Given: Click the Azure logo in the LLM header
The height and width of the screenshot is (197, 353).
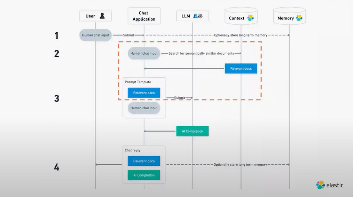Looking at the screenshot, I should coord(196,16).
